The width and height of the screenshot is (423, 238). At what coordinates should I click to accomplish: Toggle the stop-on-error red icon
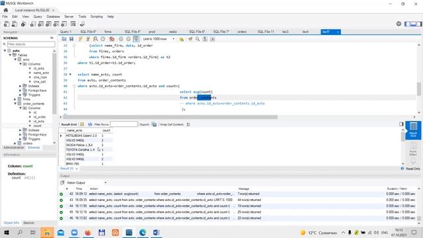point(112,39)
